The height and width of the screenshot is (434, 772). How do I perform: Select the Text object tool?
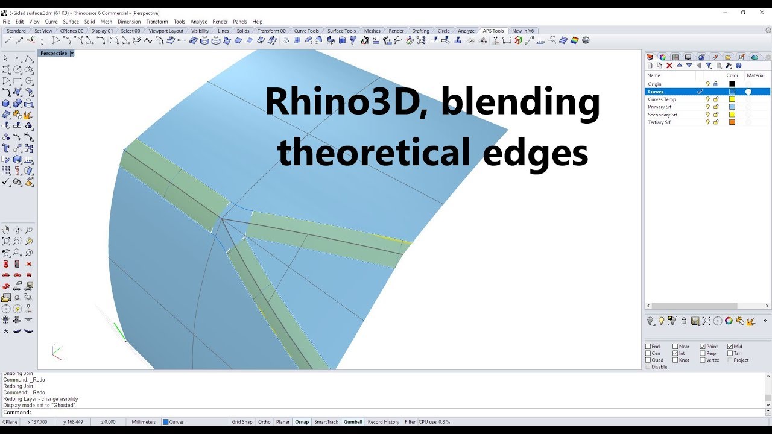(5, 148)
